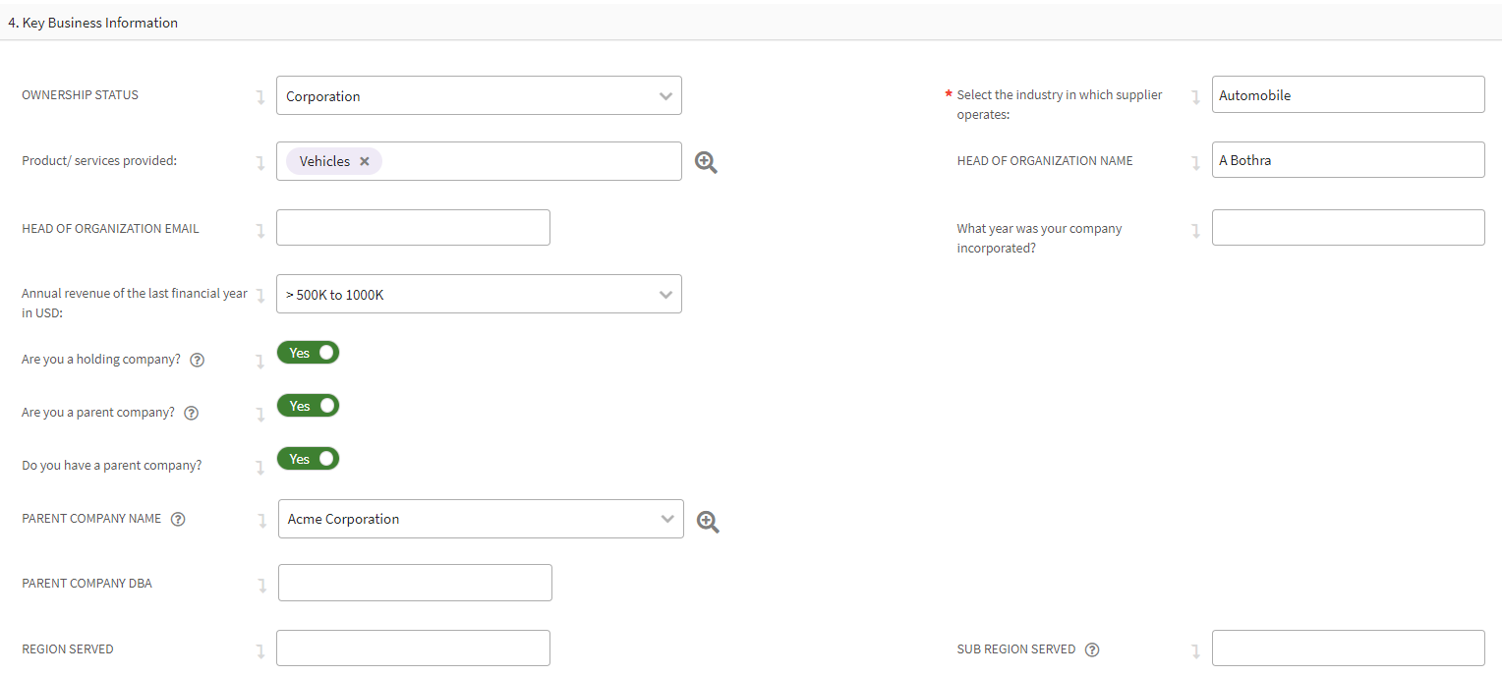Click help icon beside 'Are you a parent company?'
Screen dimensions: 1502x676
click(192, 413)
